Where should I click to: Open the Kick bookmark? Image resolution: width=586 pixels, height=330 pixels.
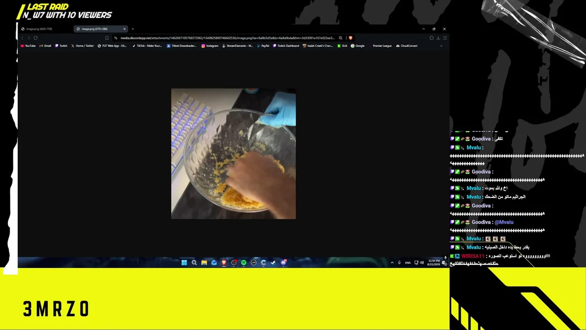(342, 46)
